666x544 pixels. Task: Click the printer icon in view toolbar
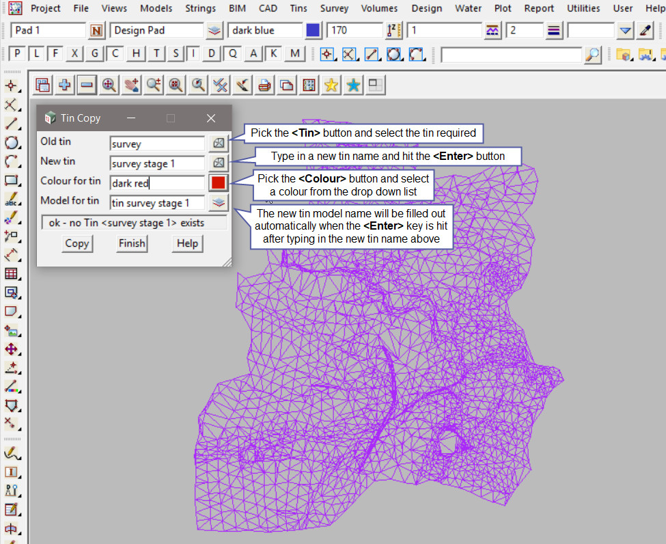264,85
